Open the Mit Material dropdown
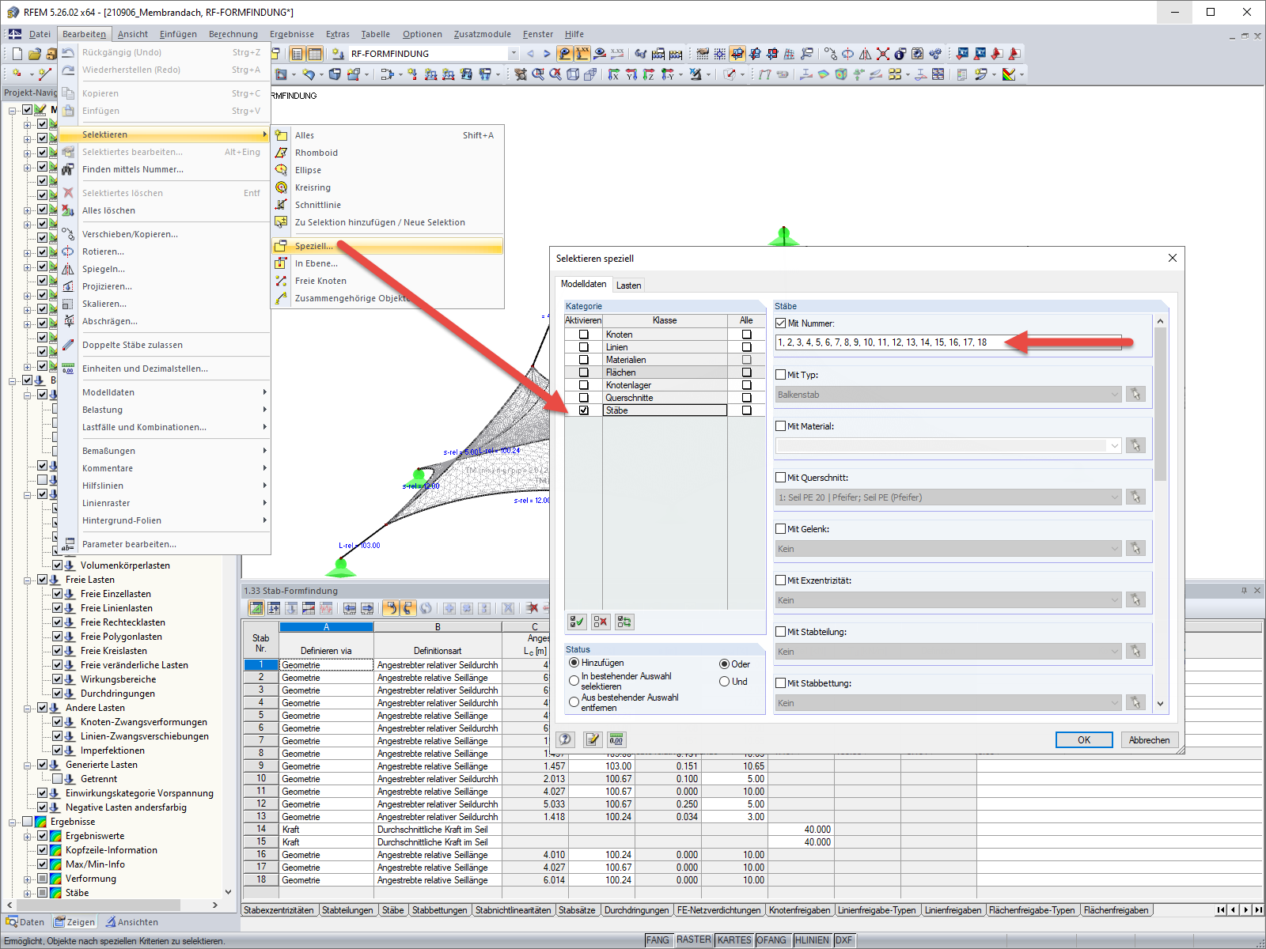The image size is (1266, 949). 1114,445
